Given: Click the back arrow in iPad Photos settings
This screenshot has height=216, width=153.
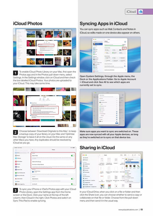Looking at the screenshot, I should pyautogui.click(x=32, y=150).
